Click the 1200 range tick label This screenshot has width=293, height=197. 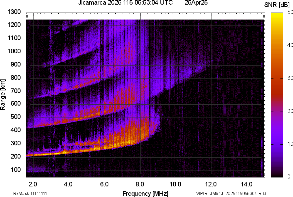pos(14,25)
